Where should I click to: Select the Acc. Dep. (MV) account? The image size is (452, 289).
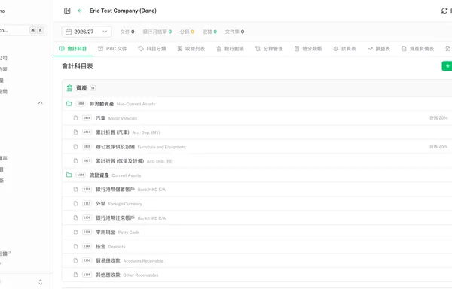(x=257, y=132)
